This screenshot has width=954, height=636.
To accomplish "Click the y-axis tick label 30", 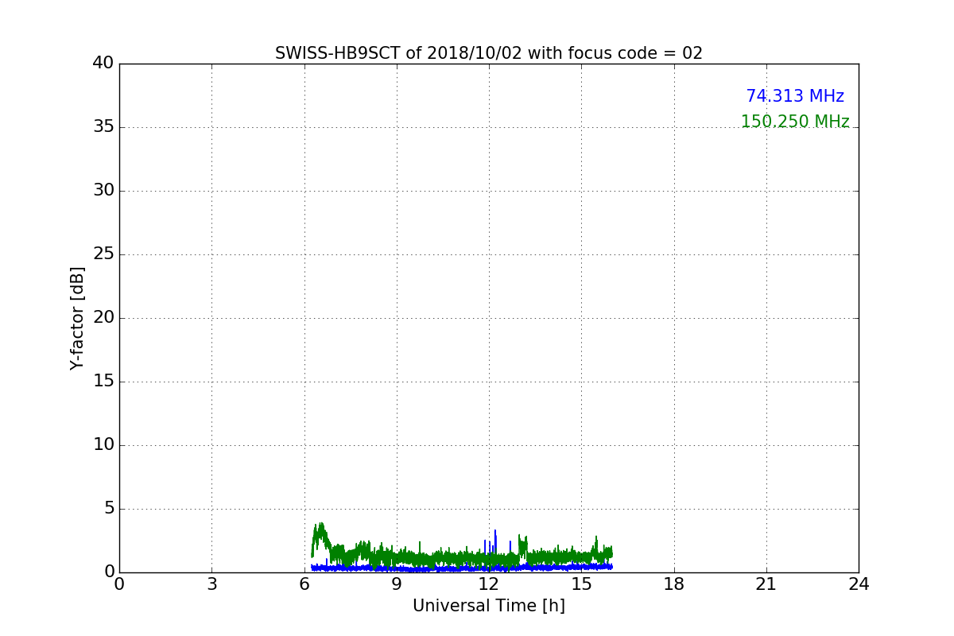I will coord(103,191).
